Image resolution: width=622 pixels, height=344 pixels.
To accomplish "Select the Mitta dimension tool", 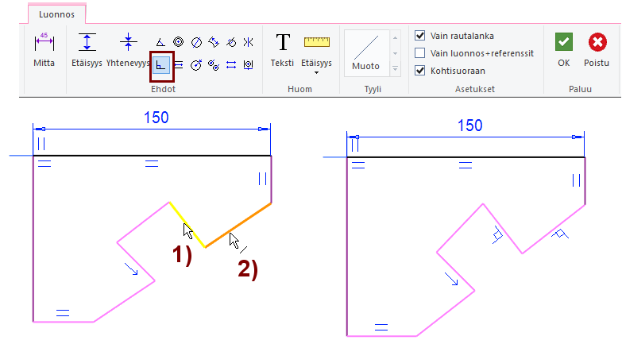I will [x=44, y=49].
